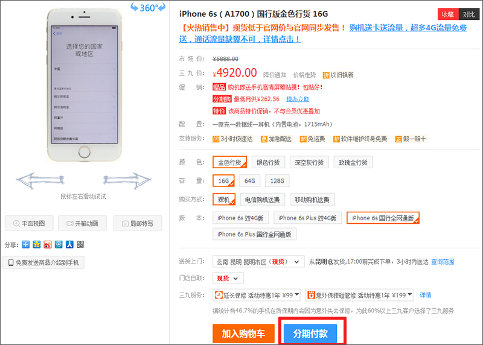The height and width of the screenshot is (345, 483).
Task: Click the red 特价 special price tag
Action: coord(219,111)
